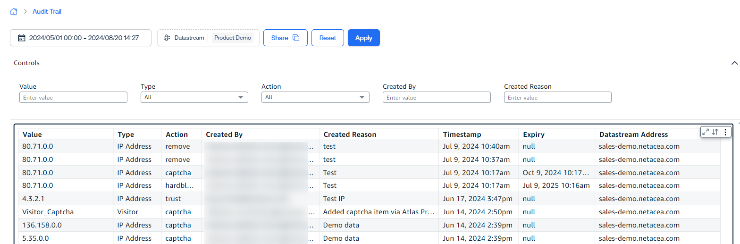Click the Share button
Viewport: 740px width, 244px height.
285,38
